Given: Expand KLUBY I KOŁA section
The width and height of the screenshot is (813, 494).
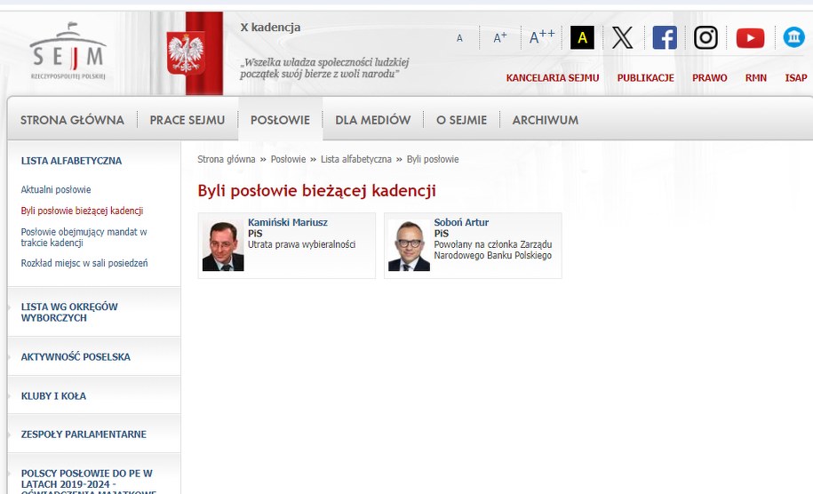Looking at the screenshot, I should pyautogui.click(x=53, y=396).
